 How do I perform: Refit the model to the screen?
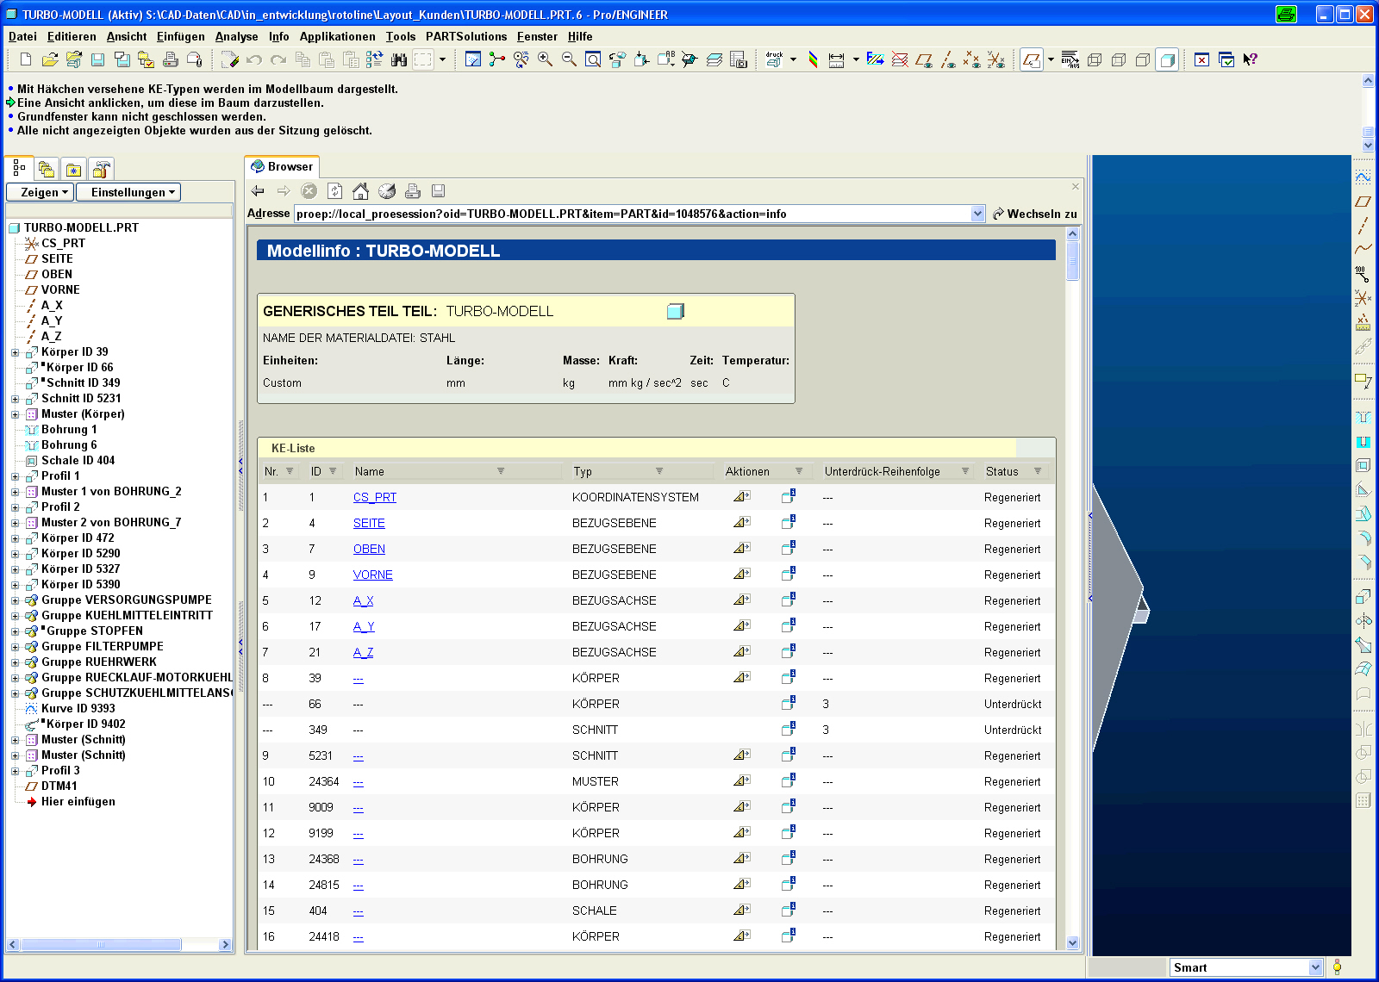coord(593,59)
